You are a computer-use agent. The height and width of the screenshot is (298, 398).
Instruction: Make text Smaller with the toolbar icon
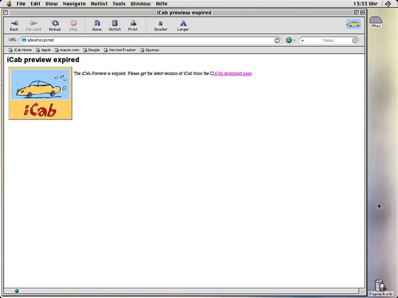pyautogui.click(x=161, y=25)
